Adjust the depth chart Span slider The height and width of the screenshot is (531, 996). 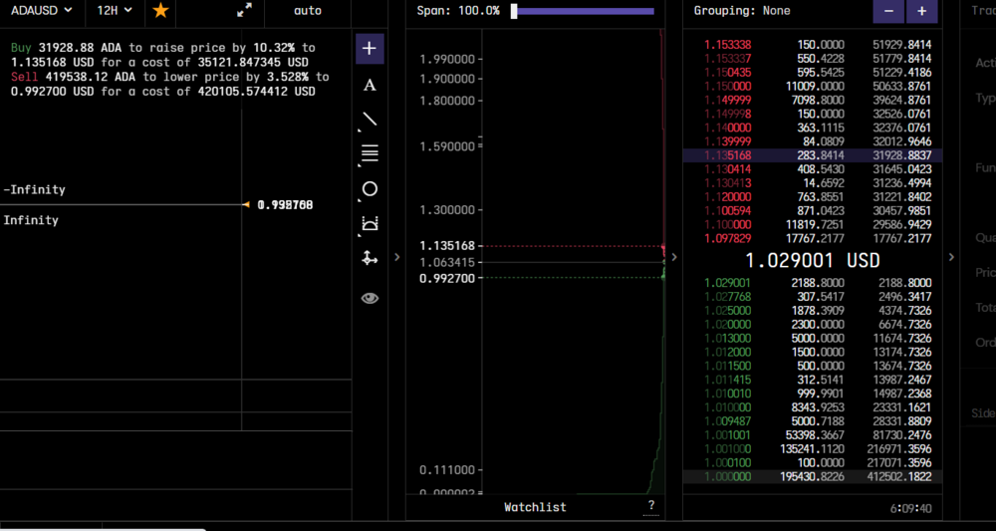[x=583, y=11]
